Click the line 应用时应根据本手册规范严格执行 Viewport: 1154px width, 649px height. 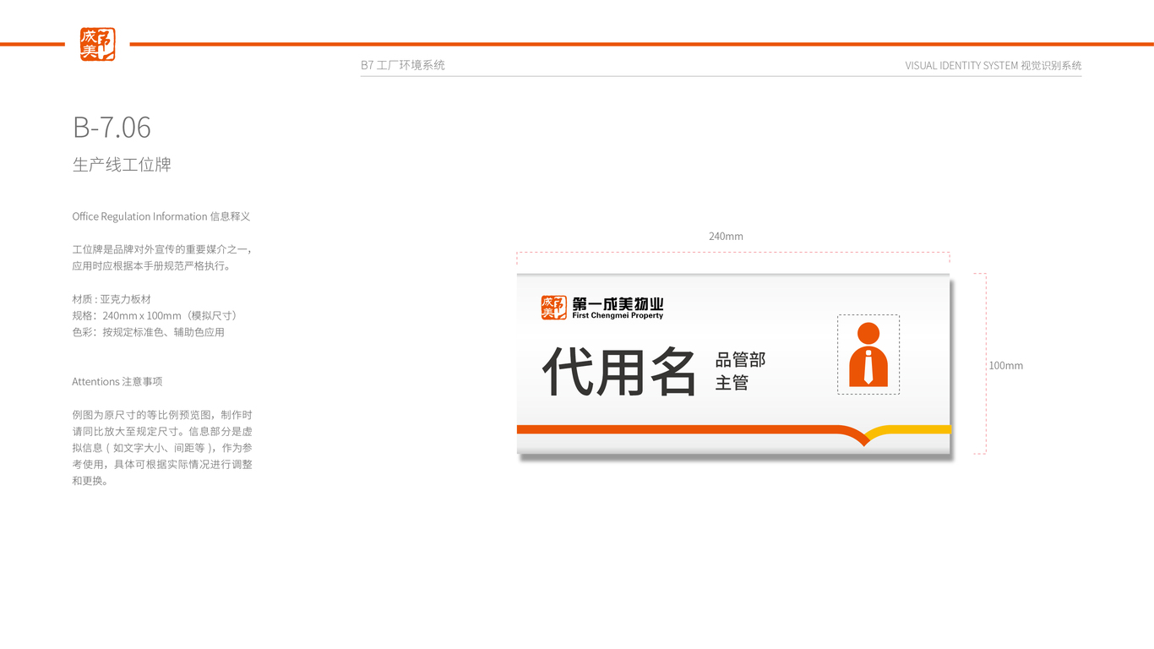click(x=152, y=266)
